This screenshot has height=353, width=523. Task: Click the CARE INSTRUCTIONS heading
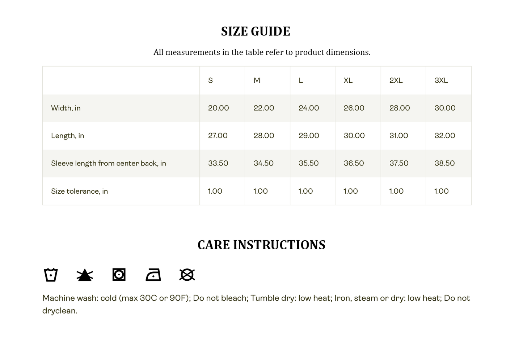(x=261, y=245)
